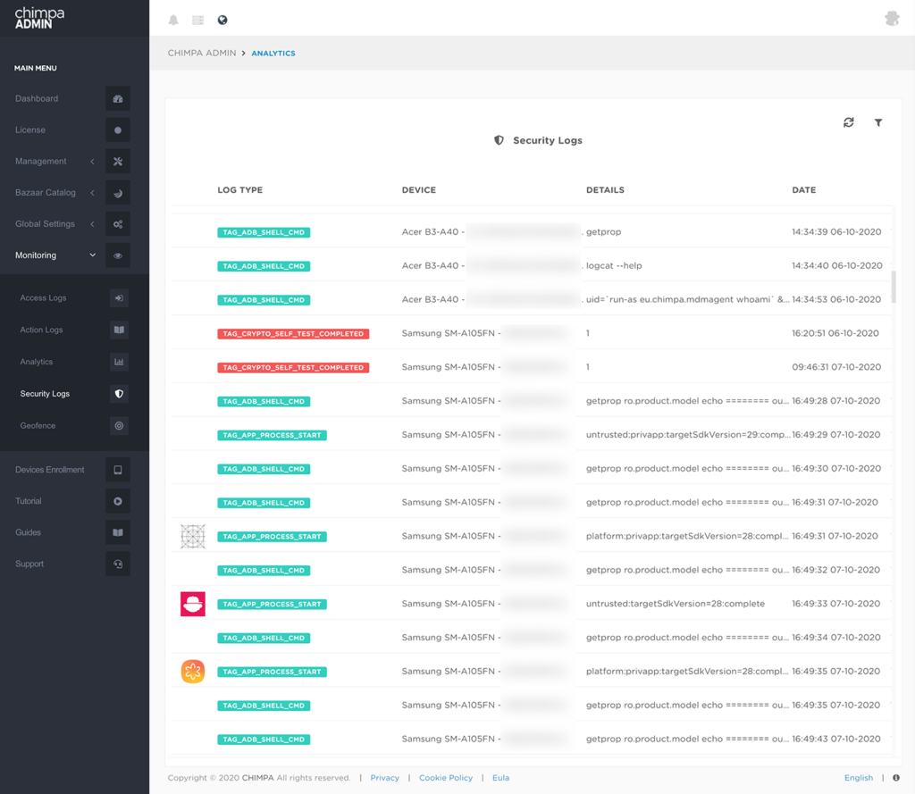Expand the Global Settings chevron
The height and width of the screenshot is (794, 915).
92,224
